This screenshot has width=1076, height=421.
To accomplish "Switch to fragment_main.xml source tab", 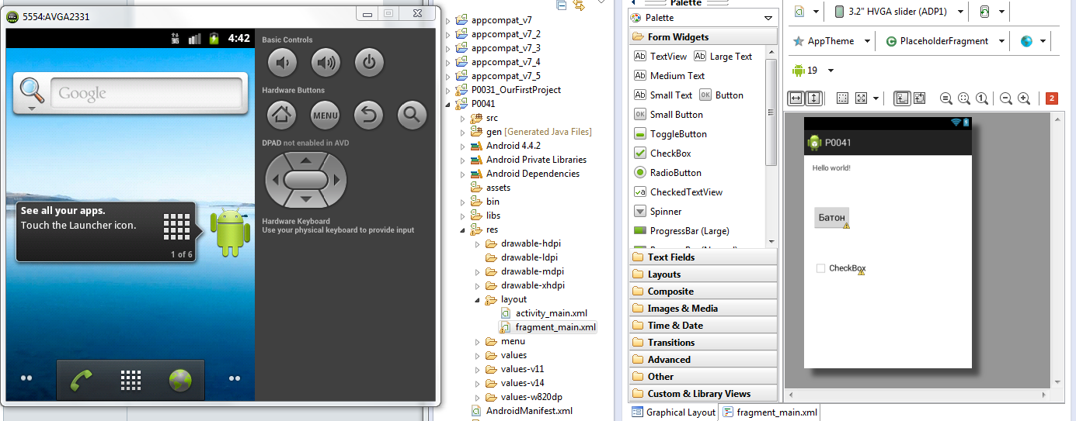I will point(770,412).
